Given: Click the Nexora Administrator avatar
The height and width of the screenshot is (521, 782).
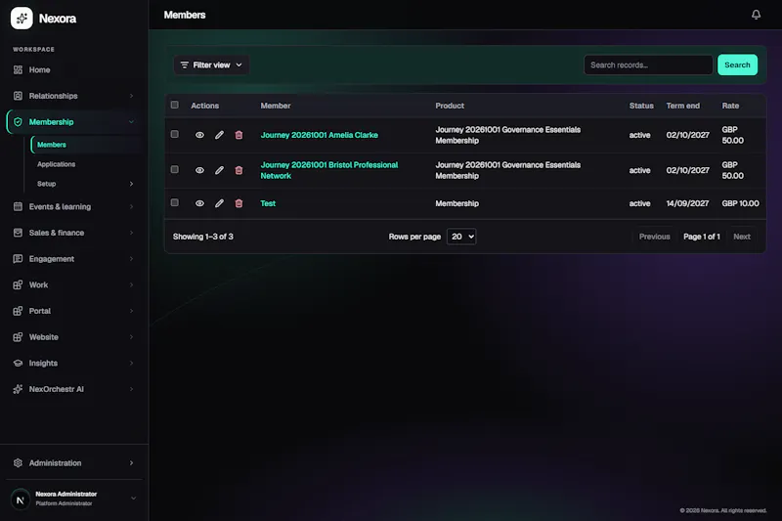Looking at the screenshot, I should pos(21,499).
